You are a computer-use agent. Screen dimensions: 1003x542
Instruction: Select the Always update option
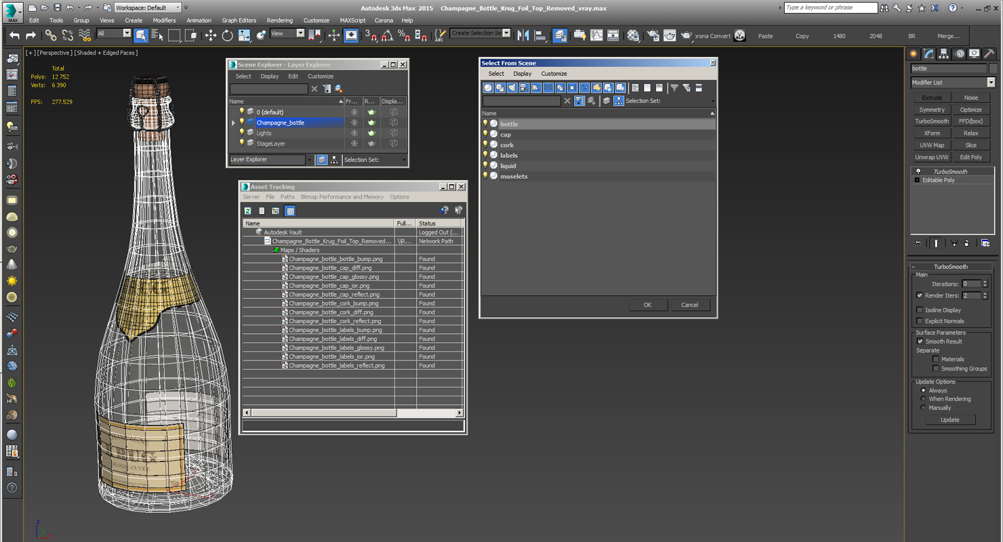[x=923, y=390]
